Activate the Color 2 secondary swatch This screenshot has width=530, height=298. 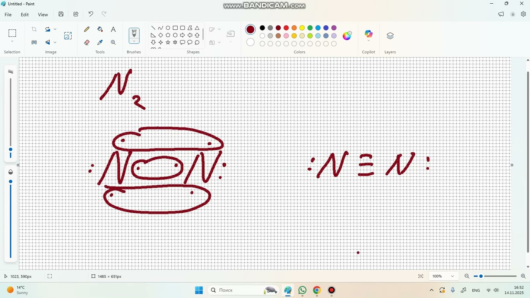coord(251,42)
